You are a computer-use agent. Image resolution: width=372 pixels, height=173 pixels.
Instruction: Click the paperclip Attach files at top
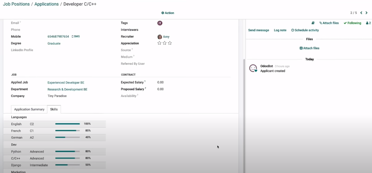click(329, 23)
